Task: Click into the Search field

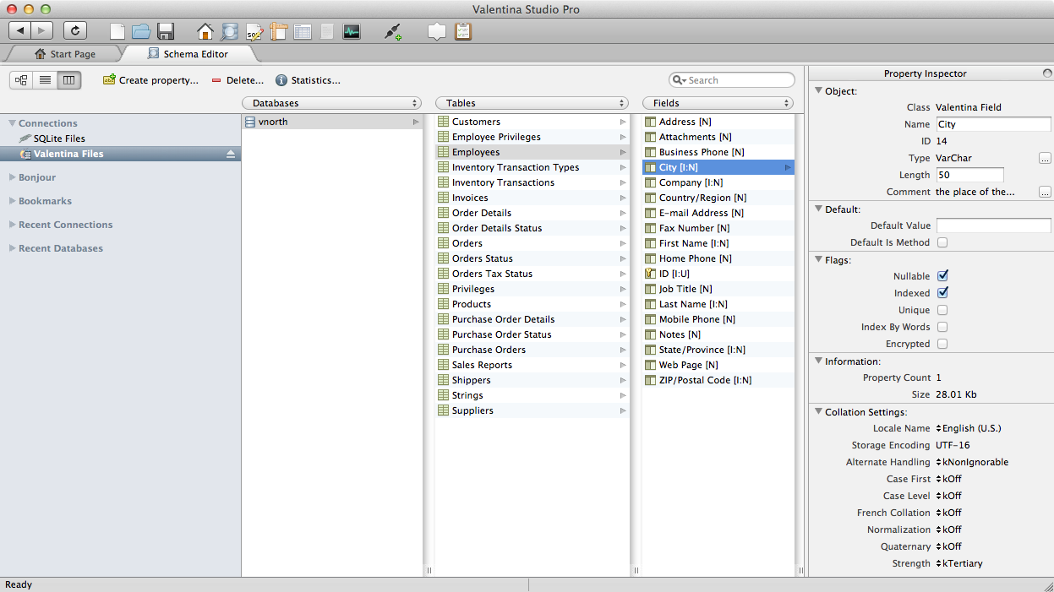Action: 732,80
